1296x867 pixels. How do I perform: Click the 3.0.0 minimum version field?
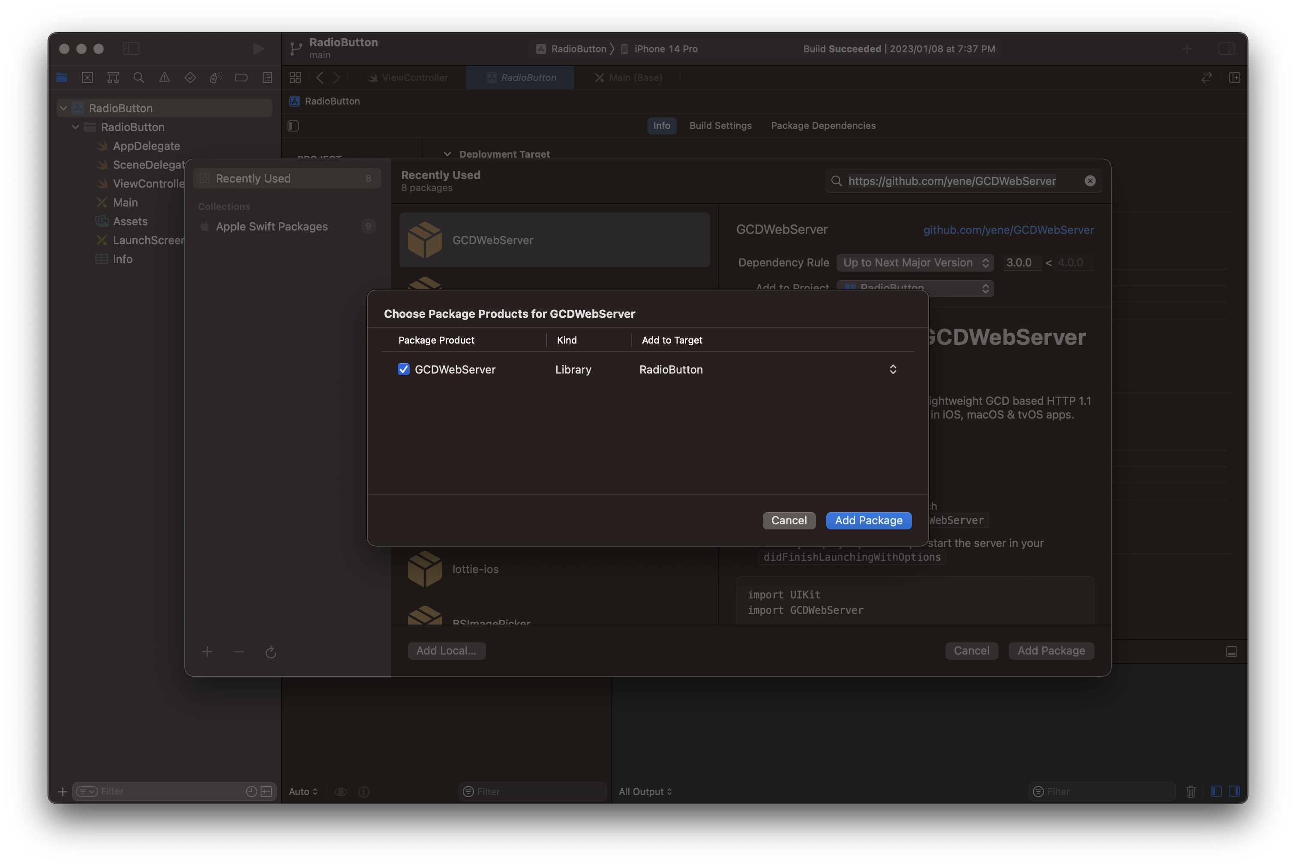1022,263
